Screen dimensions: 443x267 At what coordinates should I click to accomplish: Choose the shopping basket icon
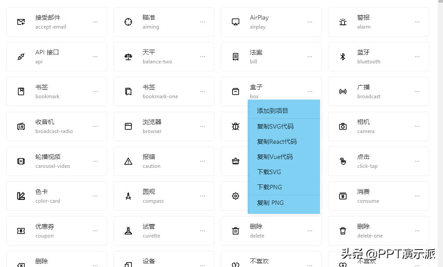coord(235,161)
